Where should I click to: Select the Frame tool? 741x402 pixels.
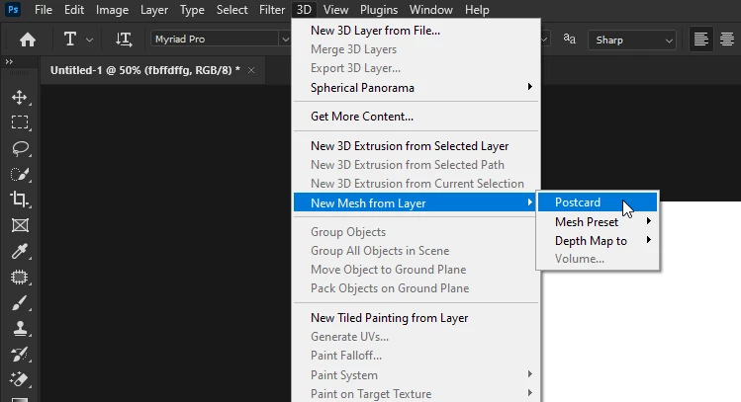click(x=20, y=225)
